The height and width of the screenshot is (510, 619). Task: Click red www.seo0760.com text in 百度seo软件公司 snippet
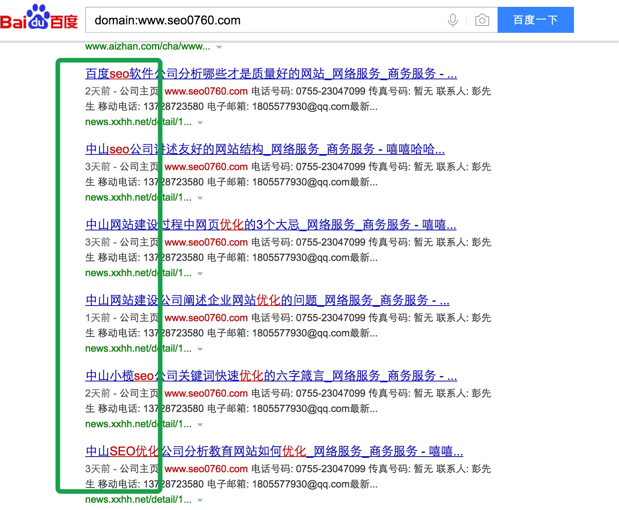click(x=206, y=92)
